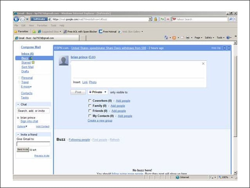Click the InPrivate indicator badge

click(x=39, y=19)
